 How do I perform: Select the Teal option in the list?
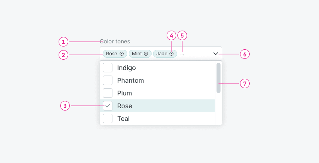tap(123, 118)
